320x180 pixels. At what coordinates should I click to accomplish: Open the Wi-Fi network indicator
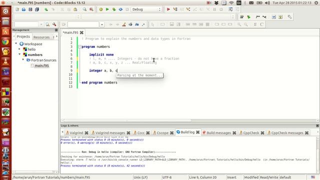pos(231,3)
